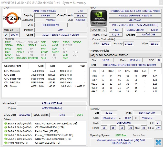Click the memory clock 1064.8 MHz field
The image size is (163, 147).
click(x=109, y=118)
